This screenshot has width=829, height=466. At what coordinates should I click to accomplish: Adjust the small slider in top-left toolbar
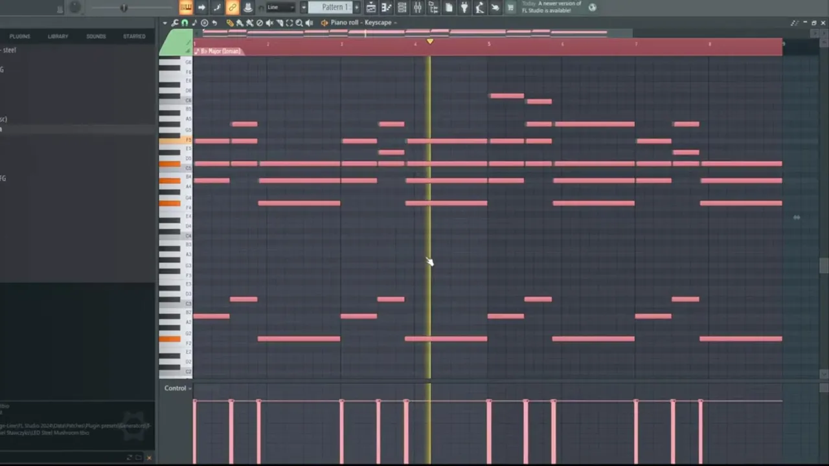(x=123, y=8)
